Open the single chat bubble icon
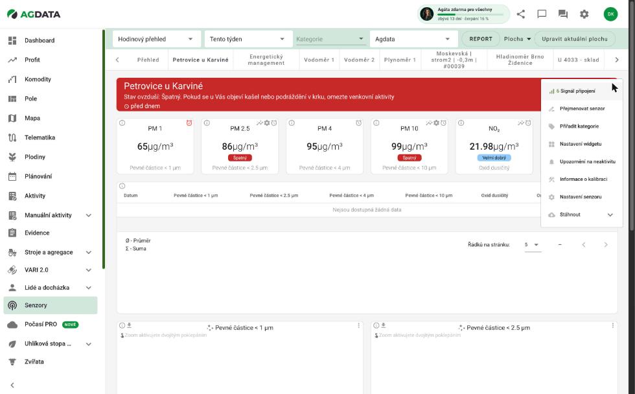 pyautogui.click(x=542, y=14)
